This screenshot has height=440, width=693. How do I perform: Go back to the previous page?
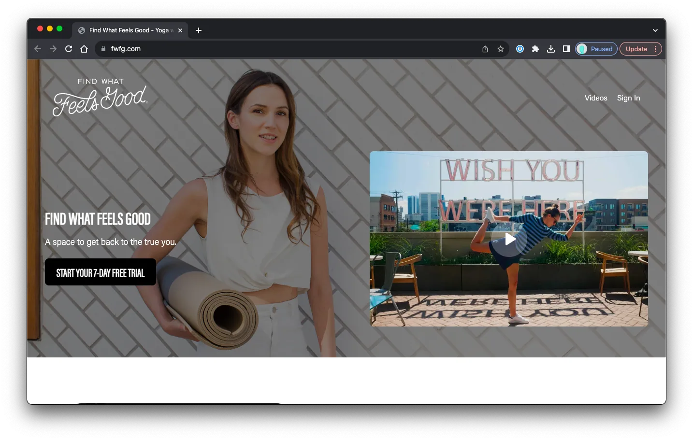pyautogui.click(x=38, y=49)
